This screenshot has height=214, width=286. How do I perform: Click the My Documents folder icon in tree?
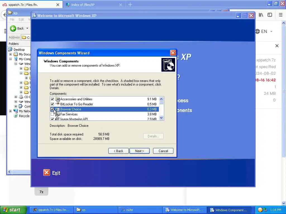[x=16, y=54]
